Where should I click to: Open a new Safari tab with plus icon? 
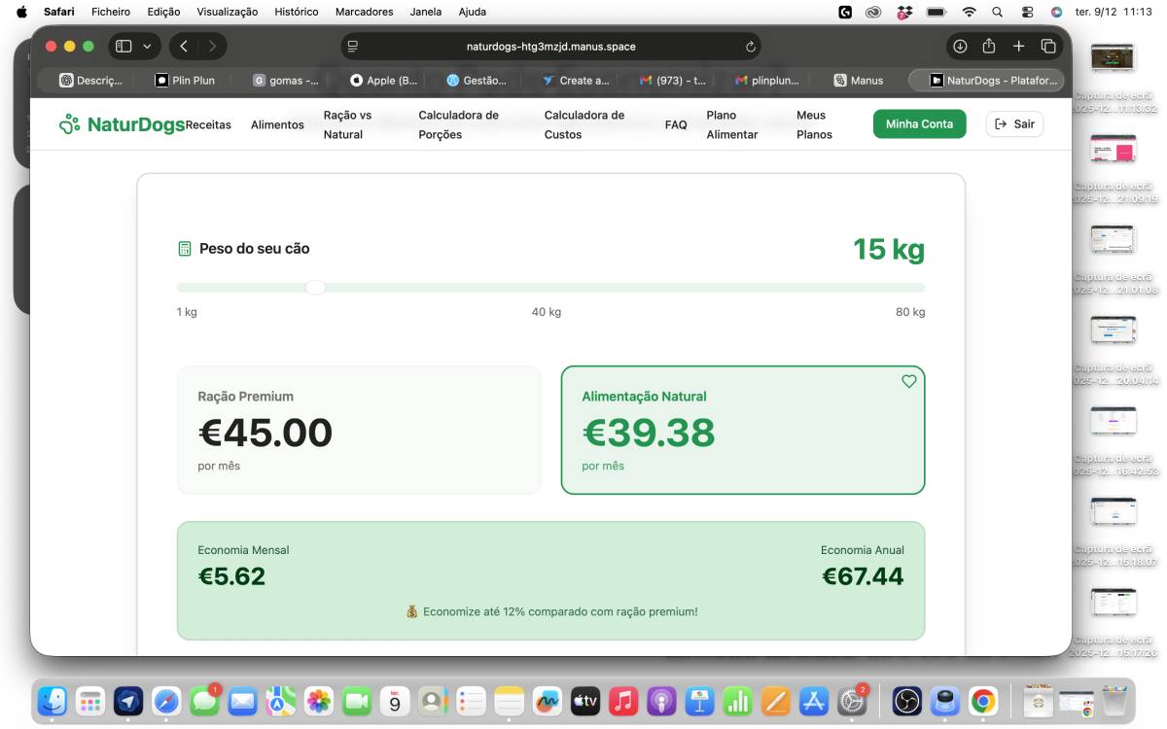tap(1019, 46)
